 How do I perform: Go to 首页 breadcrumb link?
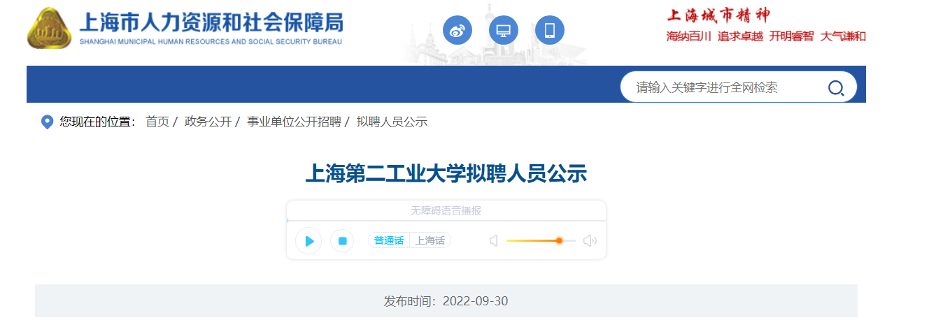click(157, 122)
